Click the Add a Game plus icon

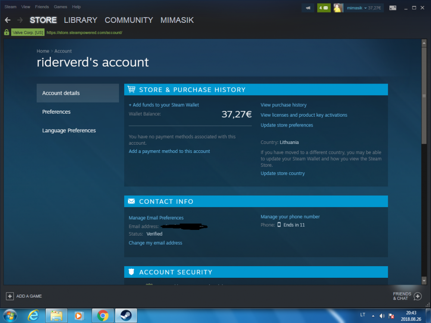pyautogui.click(x=10, y=296)
